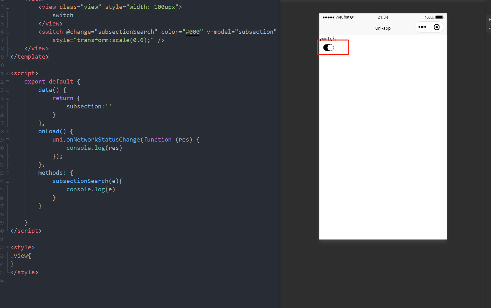Click the @change="subsectionSearch" attribute
Image resolution: width=491 pixels, height=308 pixels.
point(112,32)
